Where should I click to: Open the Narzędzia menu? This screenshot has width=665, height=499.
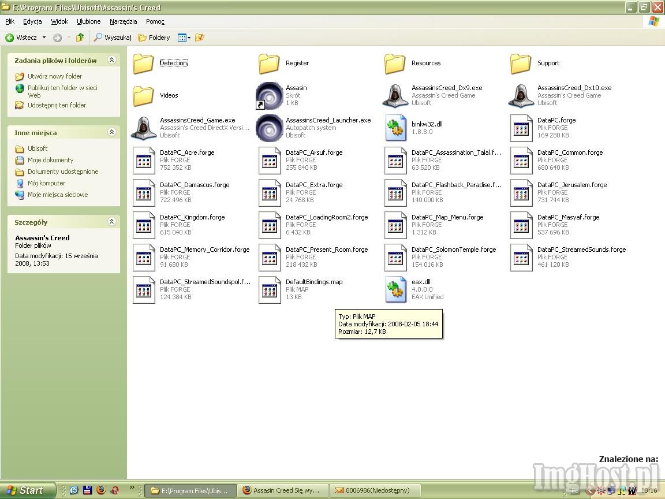[x=123, y=21]
